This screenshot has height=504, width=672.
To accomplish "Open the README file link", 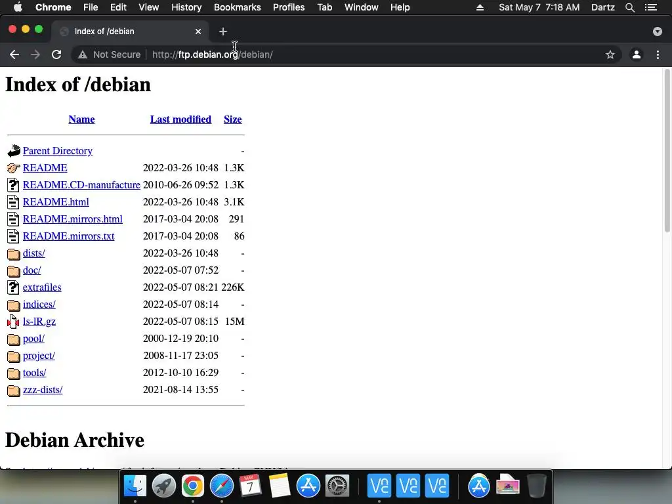I will 45,168.
